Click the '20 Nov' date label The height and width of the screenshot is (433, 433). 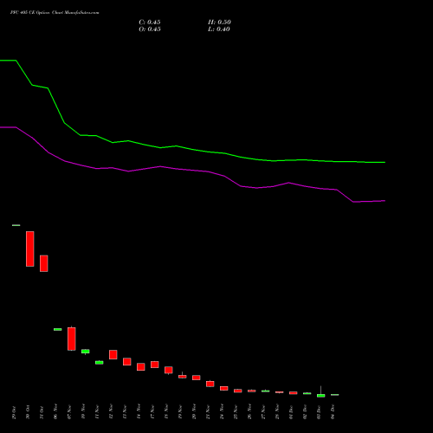[x=194, y=412]
